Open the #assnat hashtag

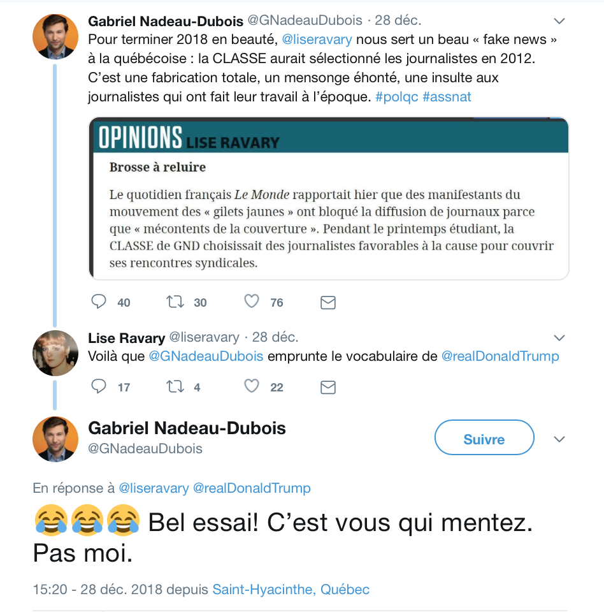[447, 97]
